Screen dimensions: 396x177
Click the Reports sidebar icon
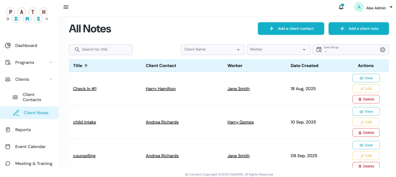coord(8,130)
